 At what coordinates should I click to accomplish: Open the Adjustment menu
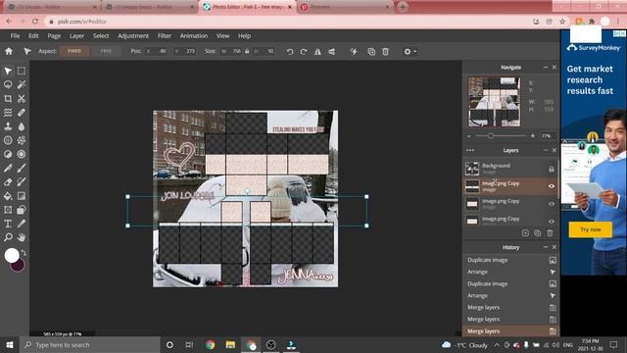pyautogui.click(x=133, y=35)
